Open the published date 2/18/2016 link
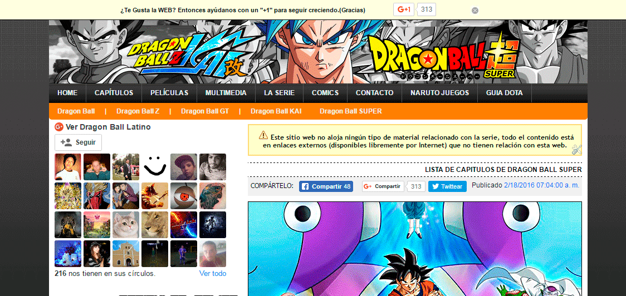 pos(541,185)
